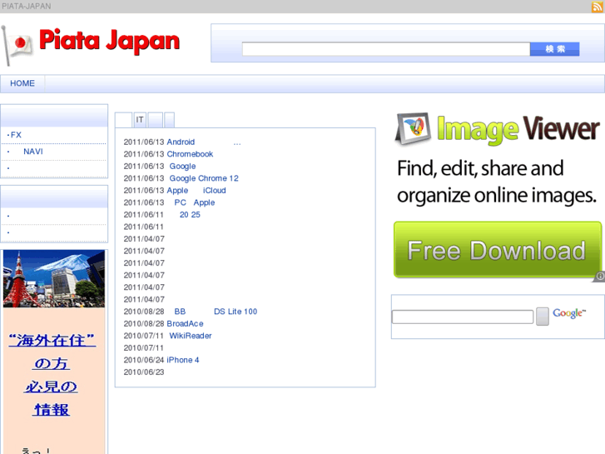
Task: Select the first blank tab before IT
Action: click(123, 120)
